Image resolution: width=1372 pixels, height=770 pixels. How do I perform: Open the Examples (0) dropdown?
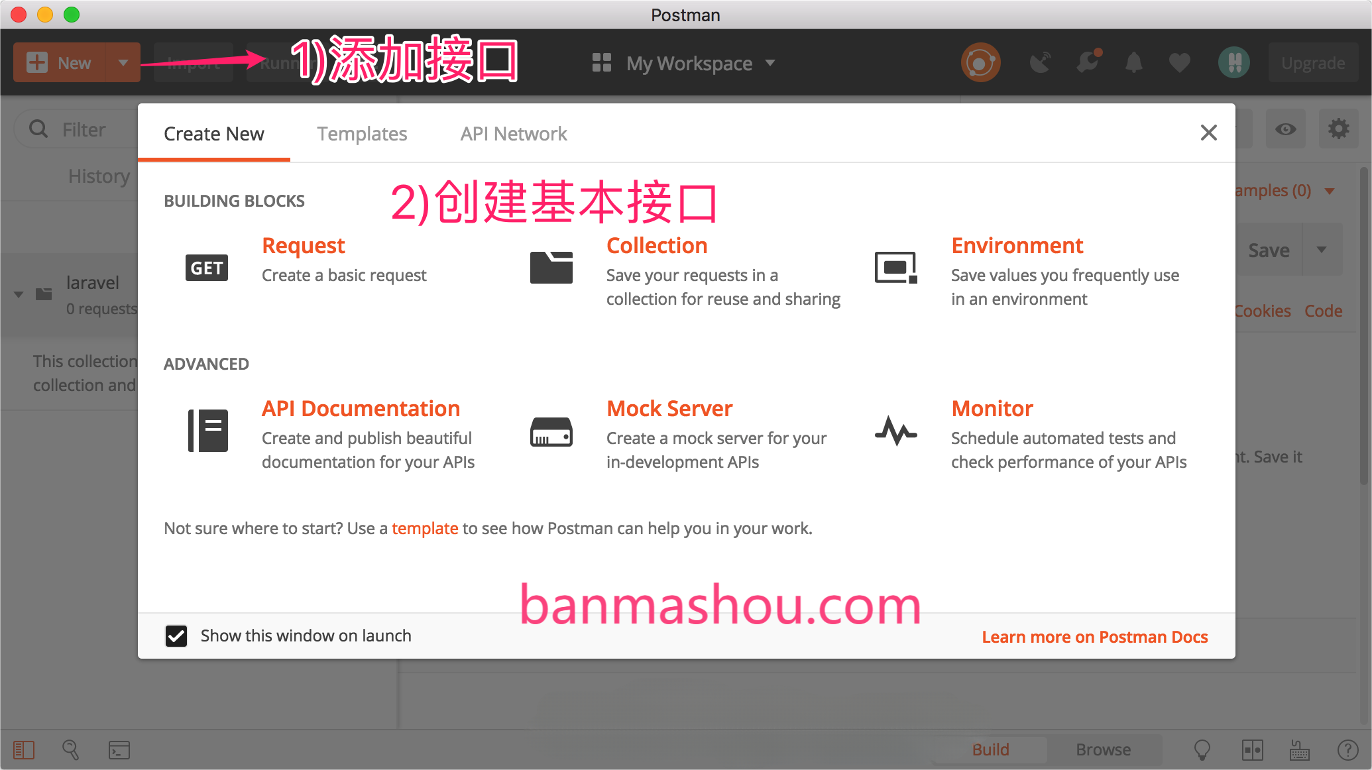pos(1285,191)
